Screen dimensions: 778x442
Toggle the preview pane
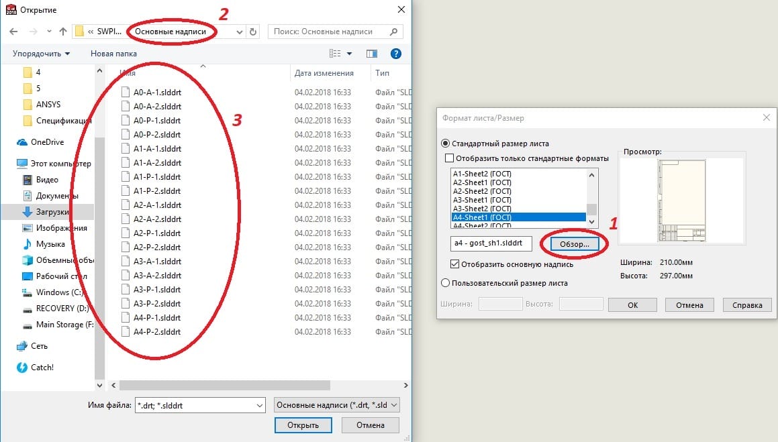coord(372,54)
